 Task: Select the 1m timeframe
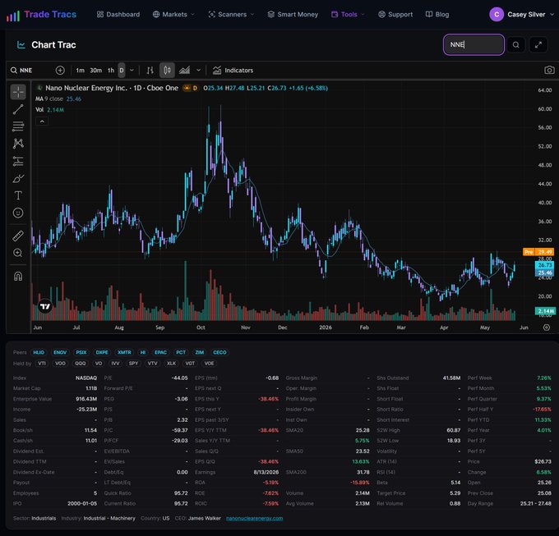pos(81,71)
